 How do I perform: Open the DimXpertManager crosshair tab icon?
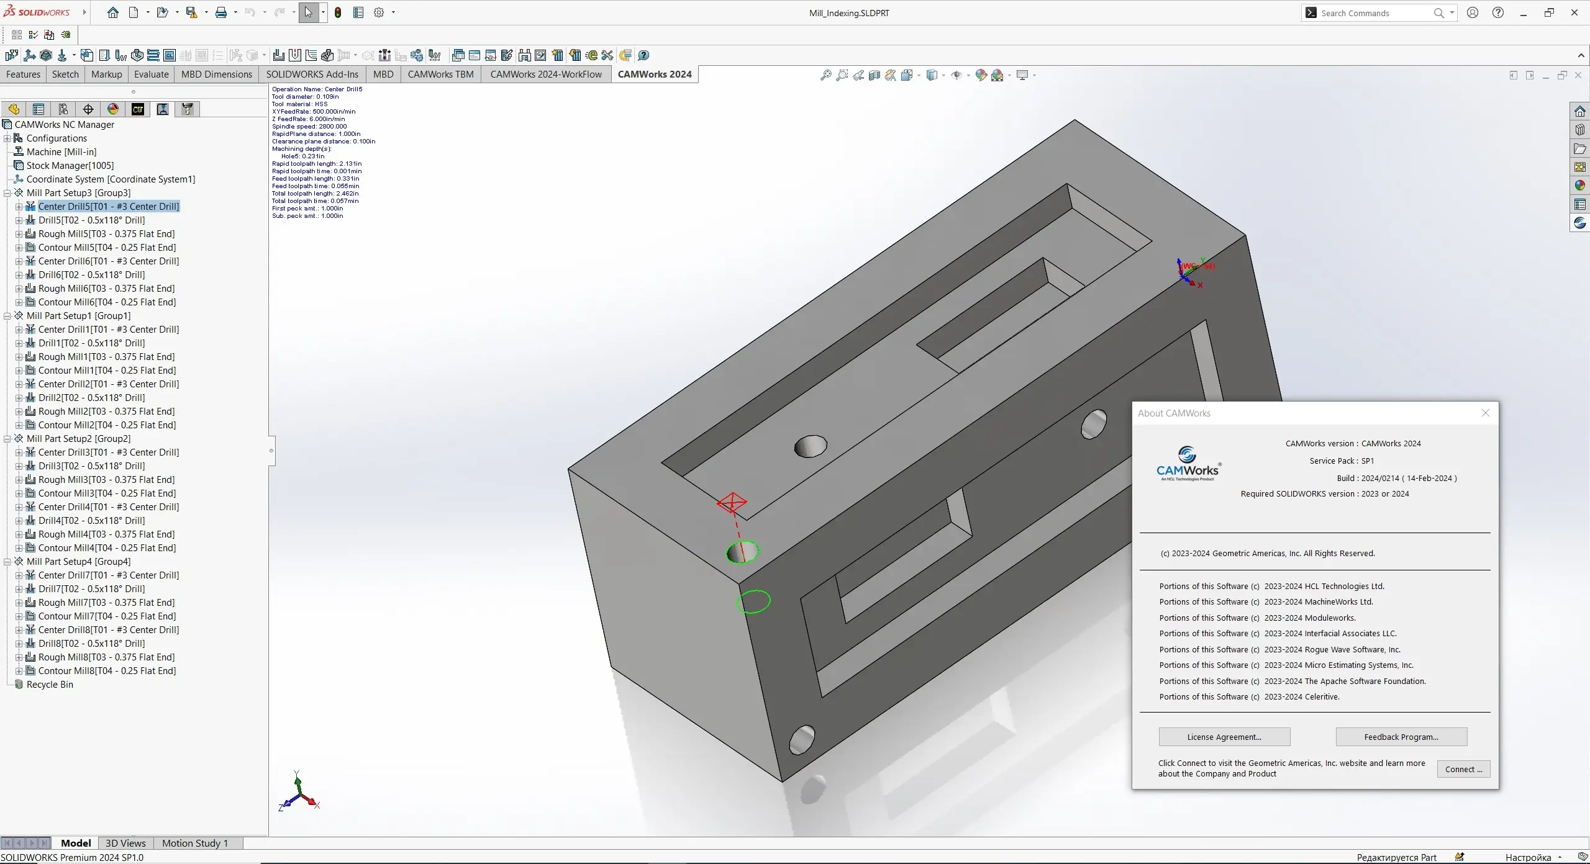(x=88, y=109)
